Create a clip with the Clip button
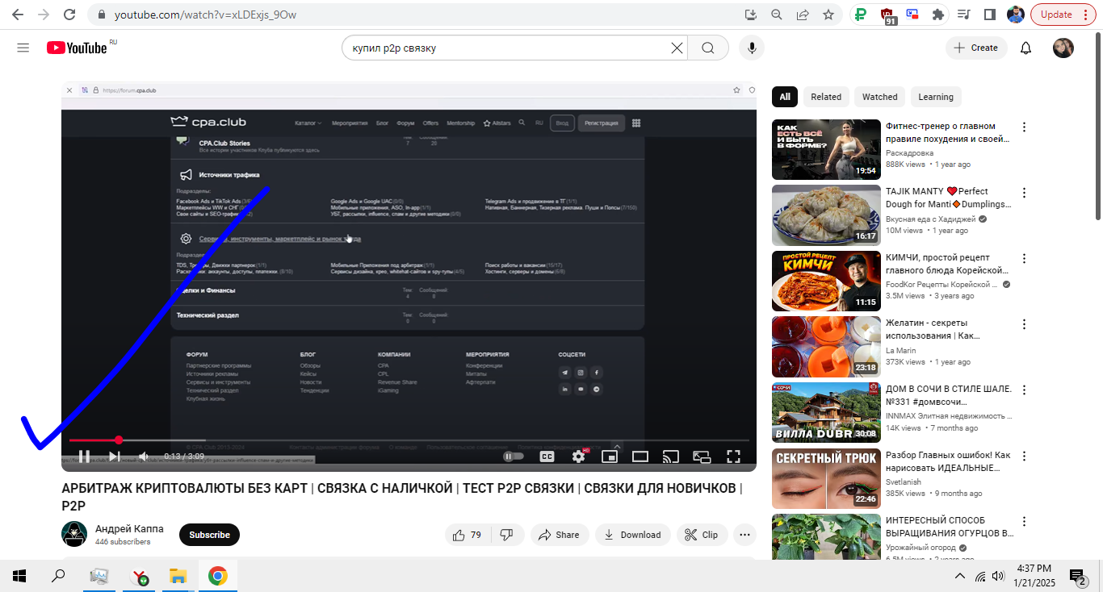Viewport: 1103px width, 592px height. pyautogui.click(x=702, y=535)
